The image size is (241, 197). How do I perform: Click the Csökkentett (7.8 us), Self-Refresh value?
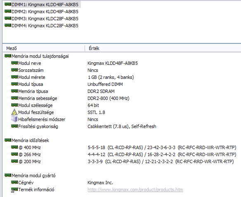pyautogui.click(x=122, y=126)
